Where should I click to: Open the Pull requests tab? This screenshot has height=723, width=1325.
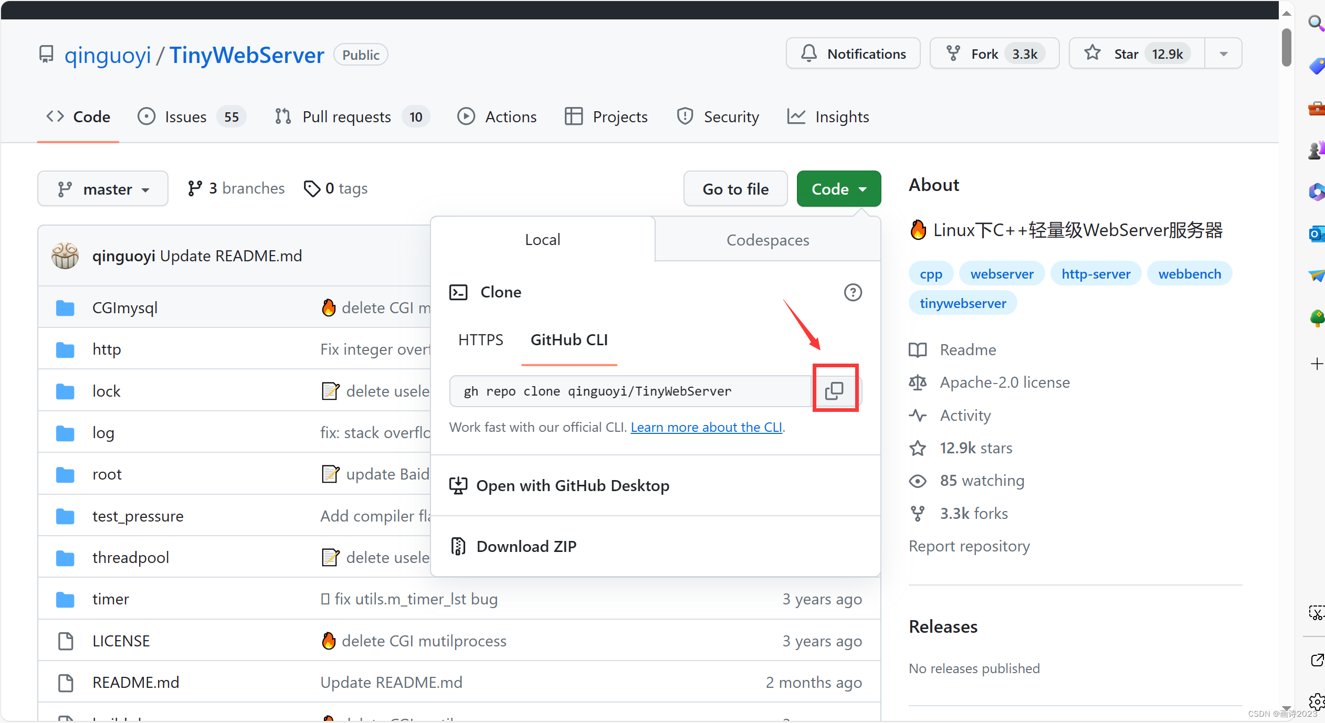352,116
